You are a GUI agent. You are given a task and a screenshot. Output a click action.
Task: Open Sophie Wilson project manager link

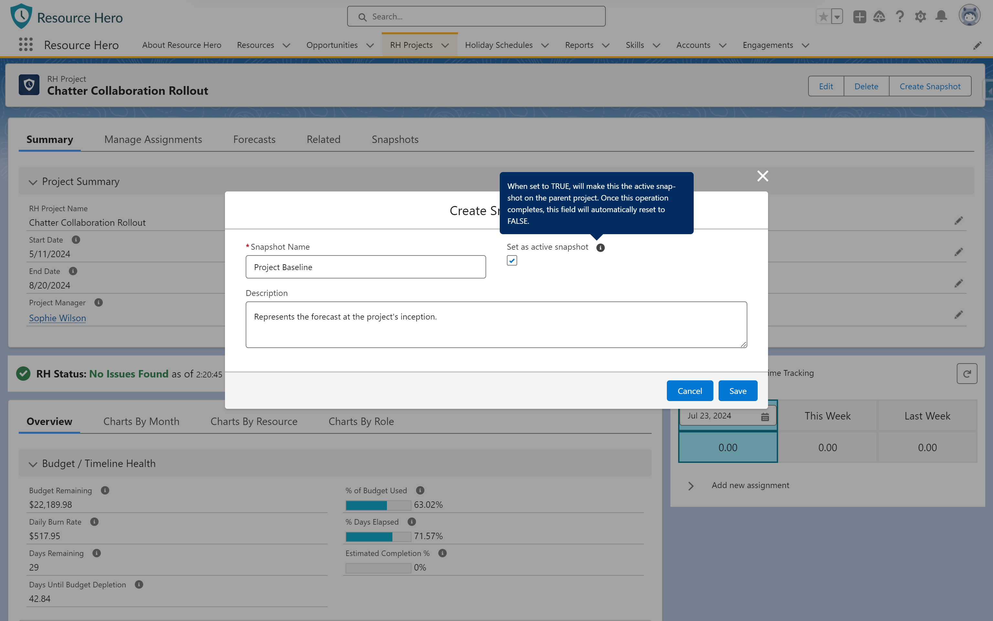58,318
